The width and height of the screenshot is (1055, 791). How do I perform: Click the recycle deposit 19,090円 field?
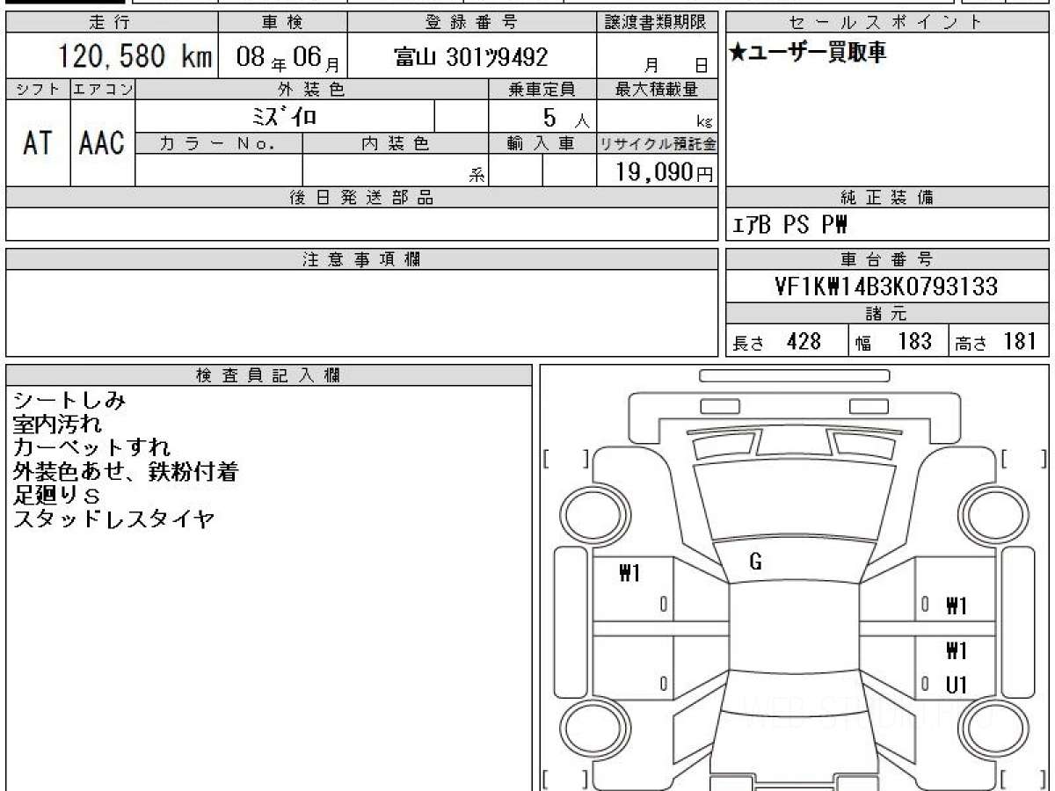(x=657, y=171)
